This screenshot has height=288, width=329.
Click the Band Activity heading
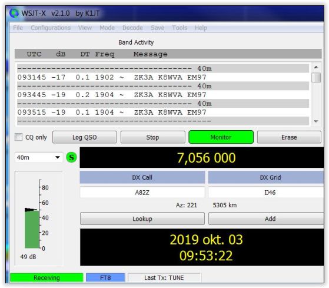(136, 42)
